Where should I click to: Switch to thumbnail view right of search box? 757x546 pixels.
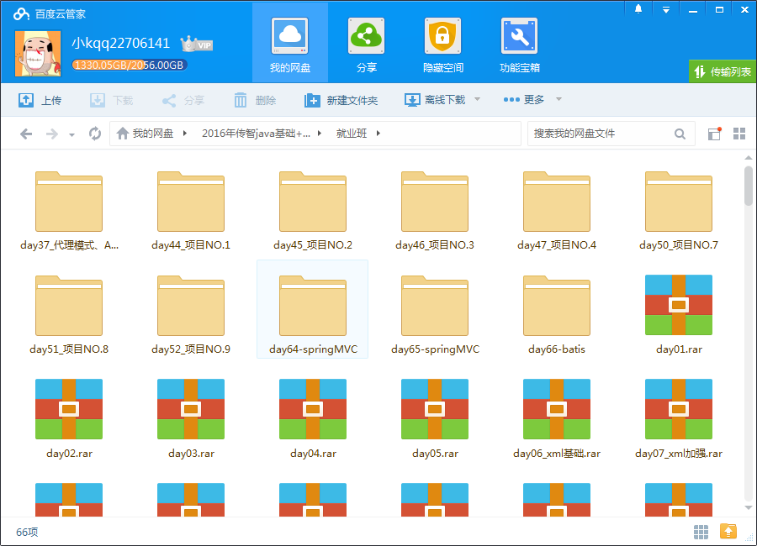(x=740, y=133)
